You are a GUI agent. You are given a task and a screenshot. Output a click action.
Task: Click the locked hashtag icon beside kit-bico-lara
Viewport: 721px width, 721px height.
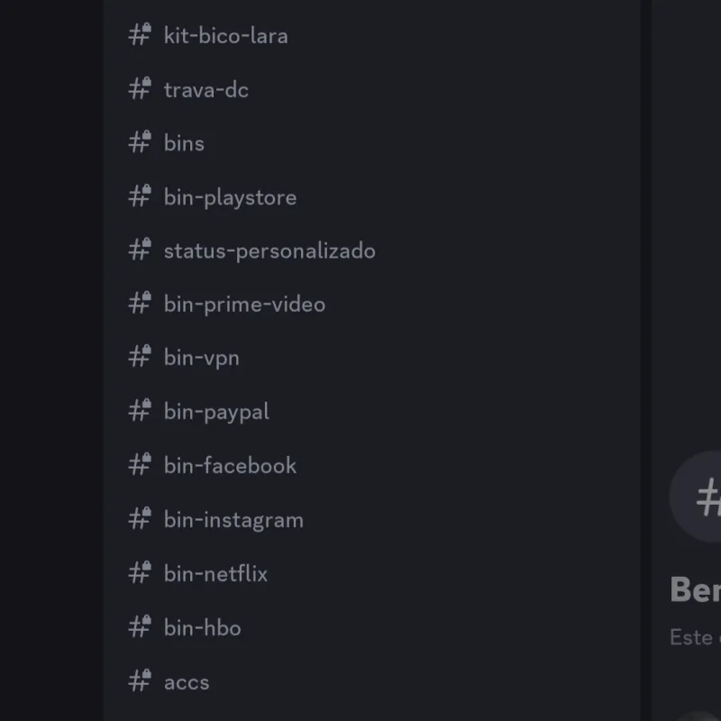pos(138,35)
